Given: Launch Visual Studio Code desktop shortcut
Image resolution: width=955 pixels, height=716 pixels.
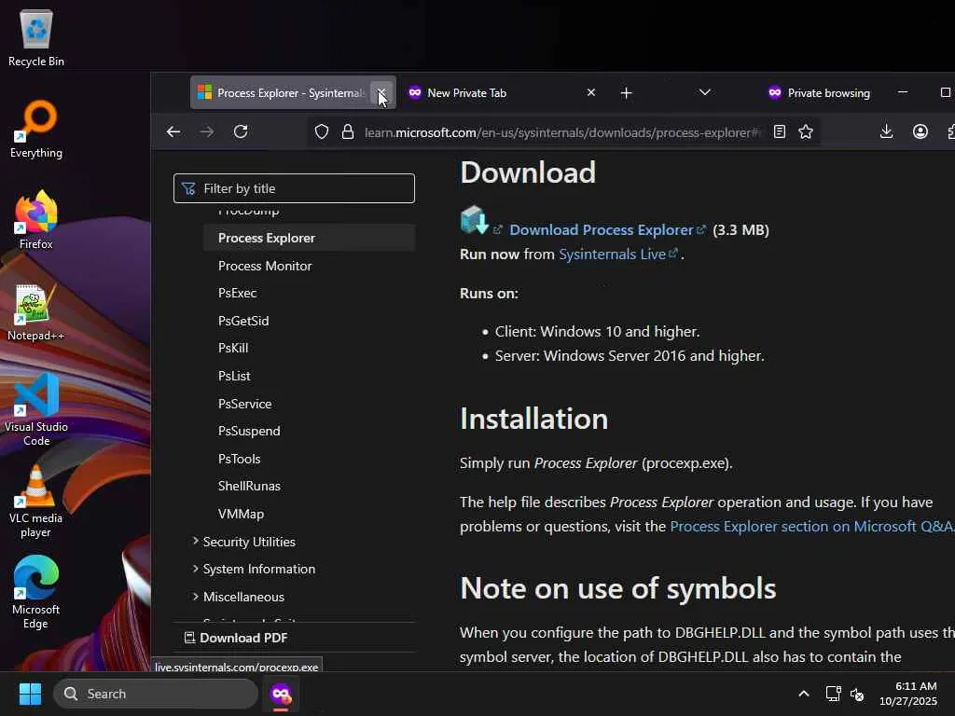Looking at the screenshot, I should [36, 409].
